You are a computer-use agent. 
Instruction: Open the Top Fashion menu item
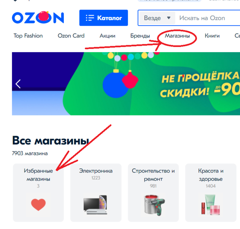pyautogui.click(x=28, y=36)
